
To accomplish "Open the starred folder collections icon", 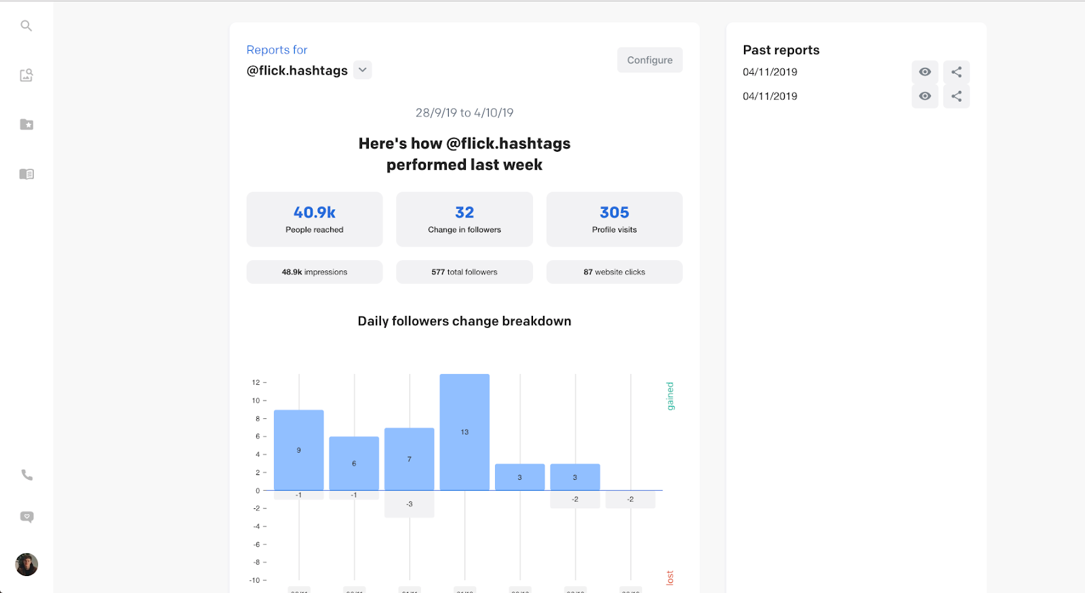I will tap(26, 125).
